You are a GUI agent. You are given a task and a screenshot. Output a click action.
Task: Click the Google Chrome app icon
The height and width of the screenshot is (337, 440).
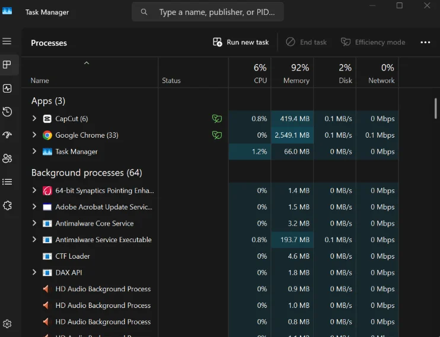(47, 135)
